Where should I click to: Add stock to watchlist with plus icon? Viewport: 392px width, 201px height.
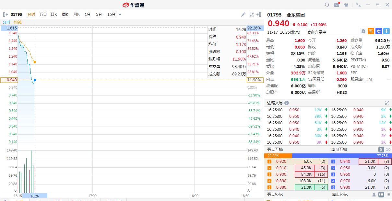(x=386, y=31)
